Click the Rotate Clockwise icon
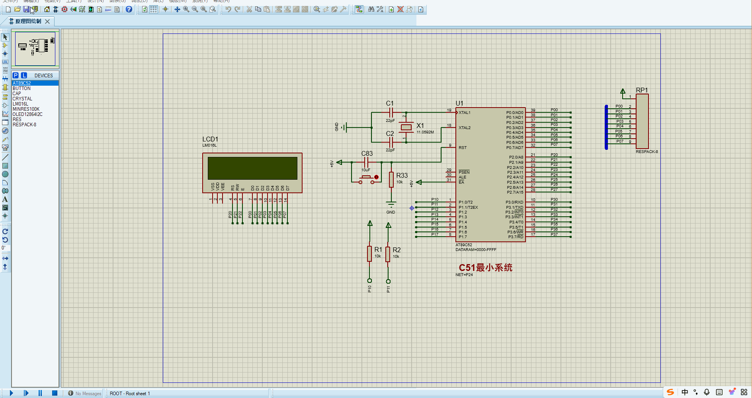This screenshot has width=752, height=398. (x=5, y=231)
